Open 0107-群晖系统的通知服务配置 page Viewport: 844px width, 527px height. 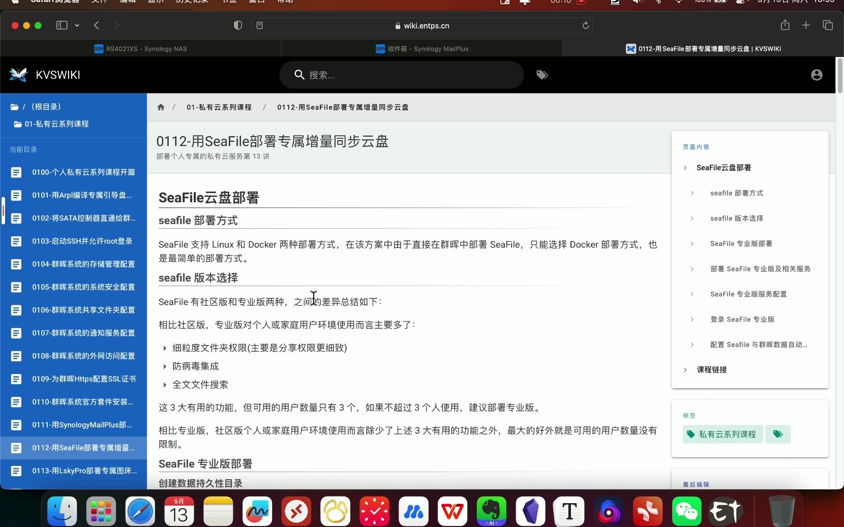tap(74, 333)
